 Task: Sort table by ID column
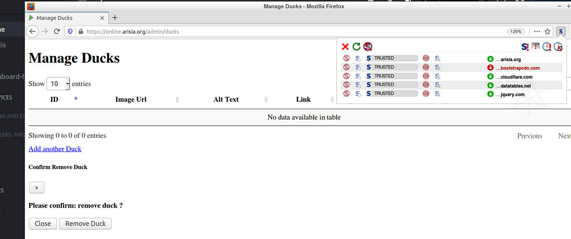click(x=54, y=100)
